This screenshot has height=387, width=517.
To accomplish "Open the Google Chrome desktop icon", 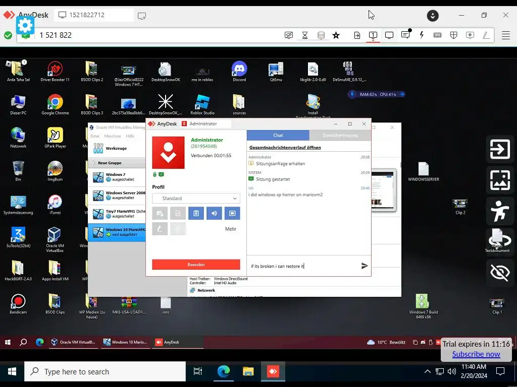I will (x=55, y=105).
